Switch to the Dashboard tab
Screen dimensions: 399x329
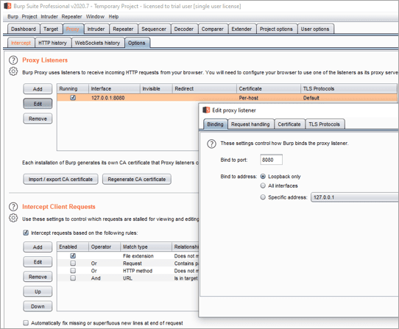24,29
